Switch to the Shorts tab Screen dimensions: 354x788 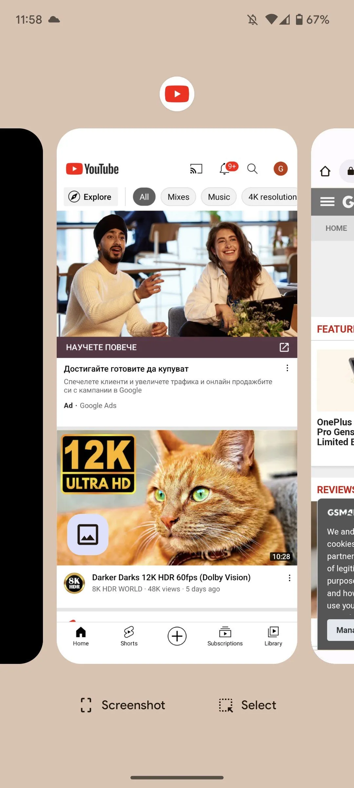tap(129, 636)
